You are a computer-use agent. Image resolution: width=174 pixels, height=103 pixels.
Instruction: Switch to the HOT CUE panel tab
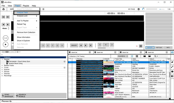[159, 48]
